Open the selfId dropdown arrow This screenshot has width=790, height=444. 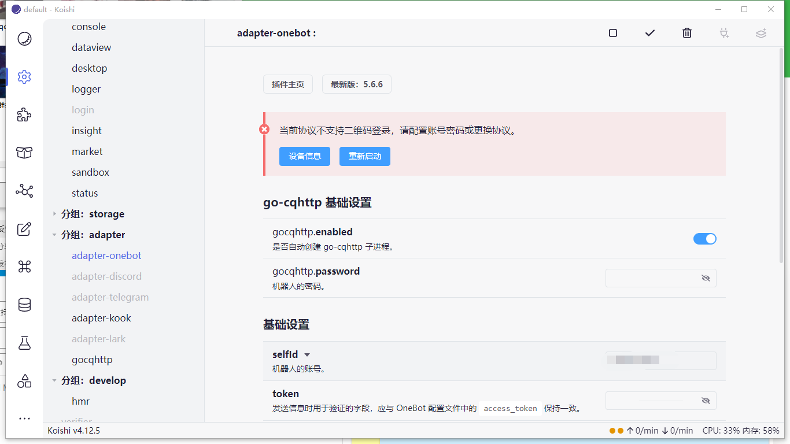(x=307, y=355)
